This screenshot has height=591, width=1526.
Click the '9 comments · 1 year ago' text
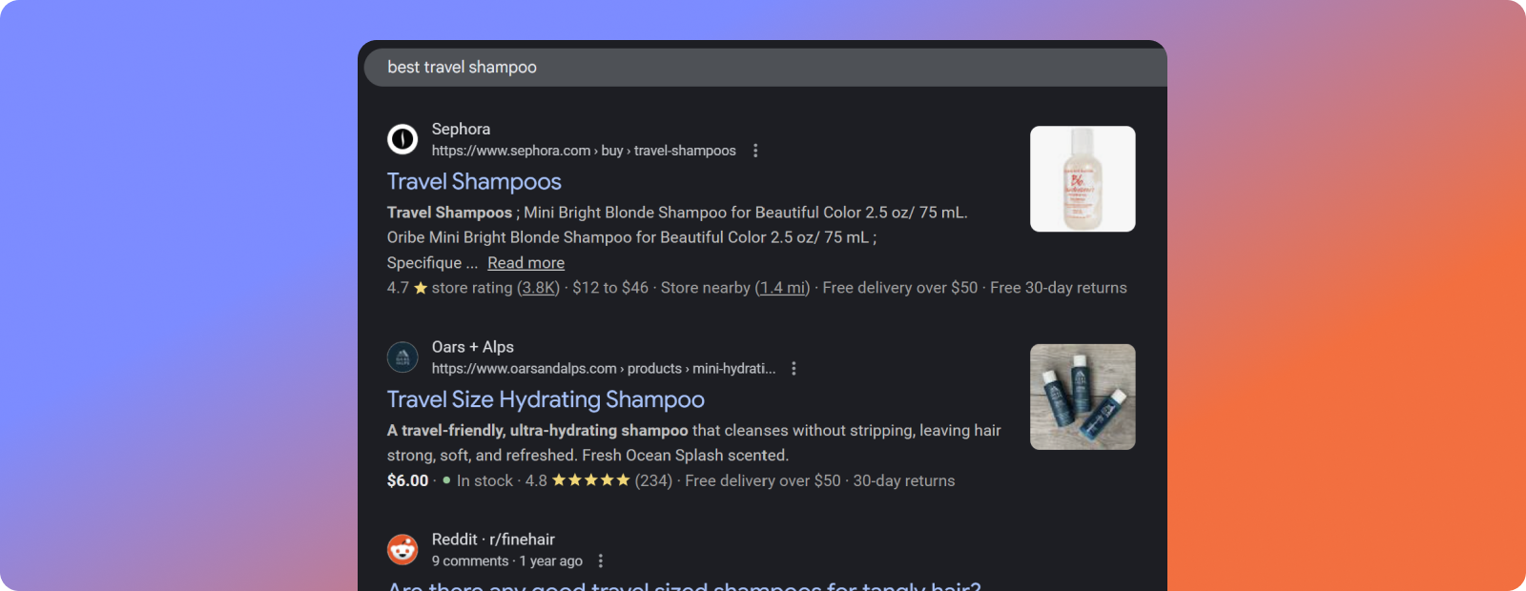[x=507, y=560]
